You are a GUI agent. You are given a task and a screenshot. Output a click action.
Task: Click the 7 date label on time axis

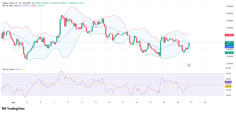pyautogui.click(x=54, y=102)
